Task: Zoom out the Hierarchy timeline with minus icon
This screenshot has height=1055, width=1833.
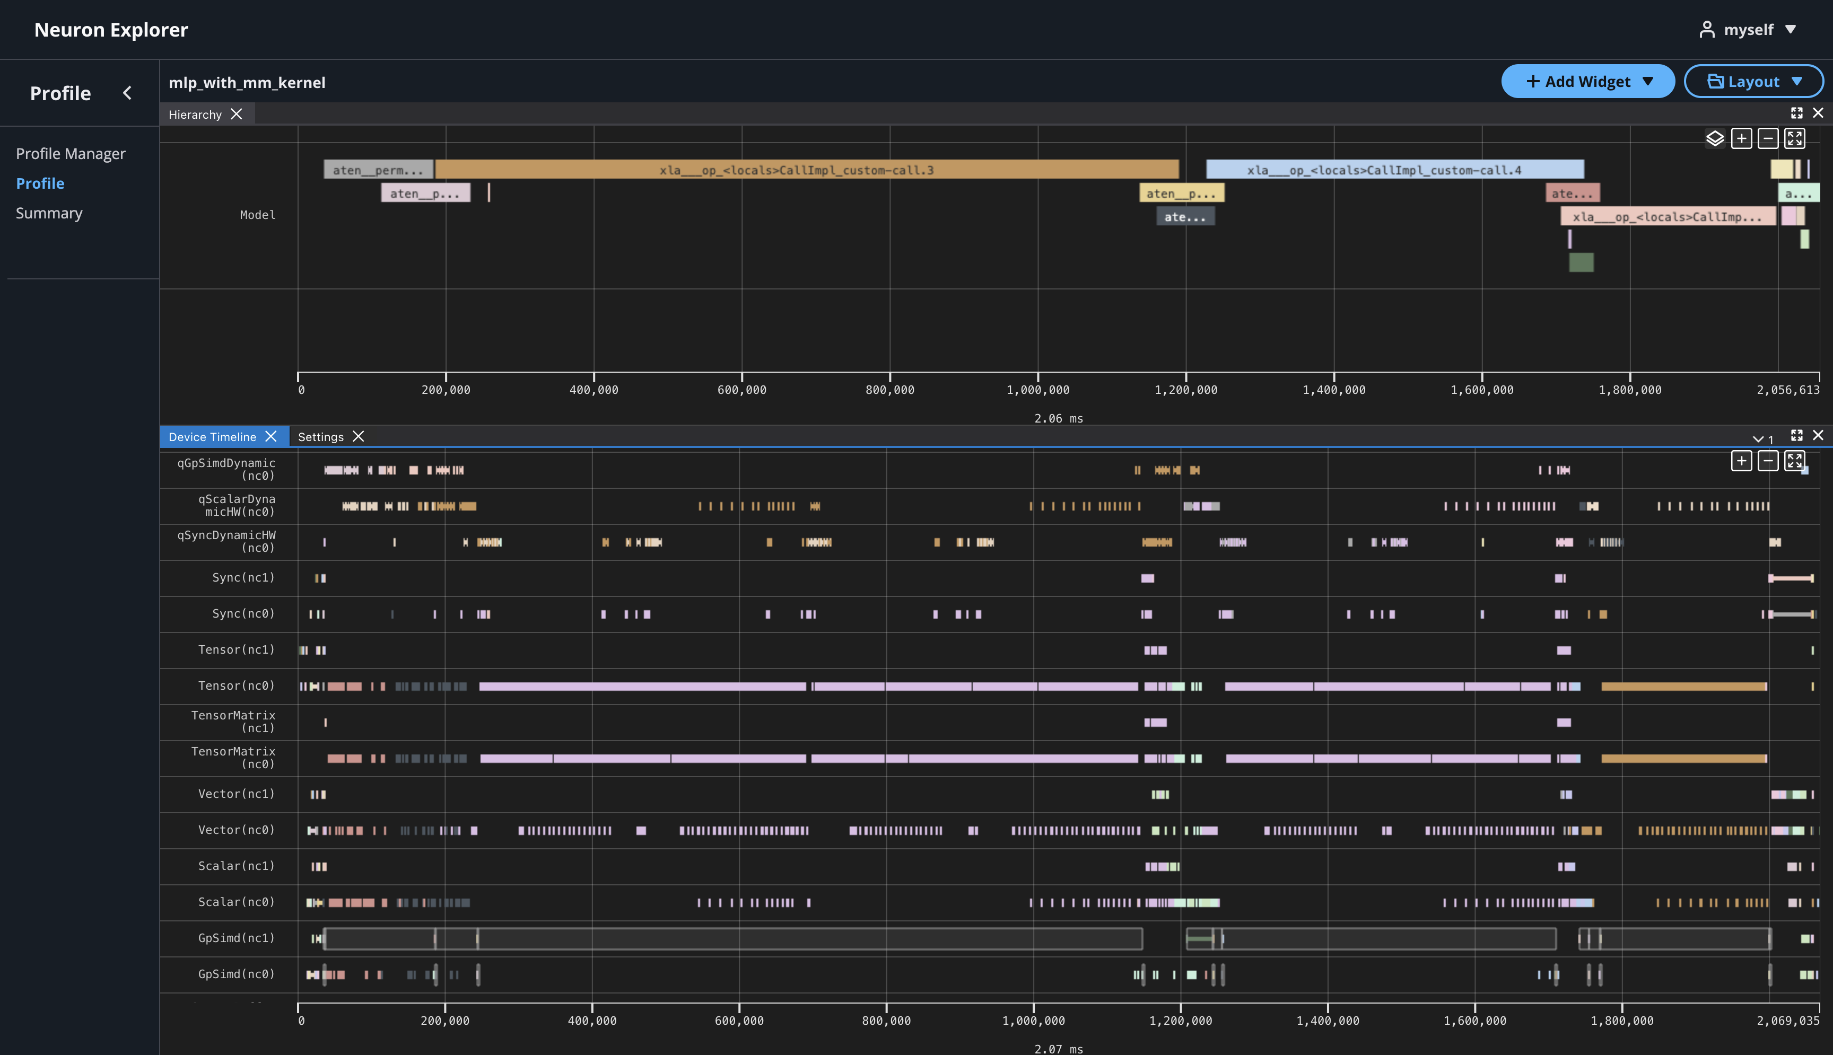Action: pos(1768,138)
